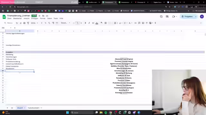Viewport: 206px width, 115px height.
Task: Star the Finanzplanung_Liveman document
Action: tap(39, 16)
